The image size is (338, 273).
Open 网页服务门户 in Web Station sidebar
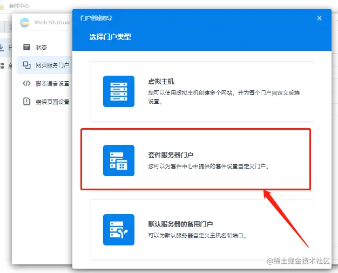[x=44, y=65]
